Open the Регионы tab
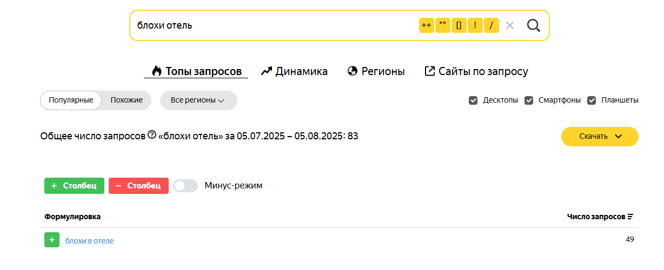Screen dimensions: 664x270 point(376,71)
